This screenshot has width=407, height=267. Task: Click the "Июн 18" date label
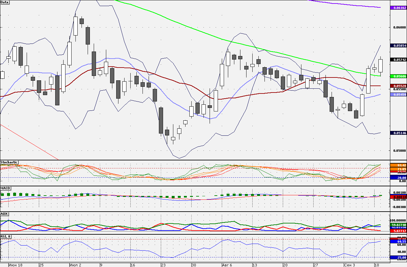(15, 265)
